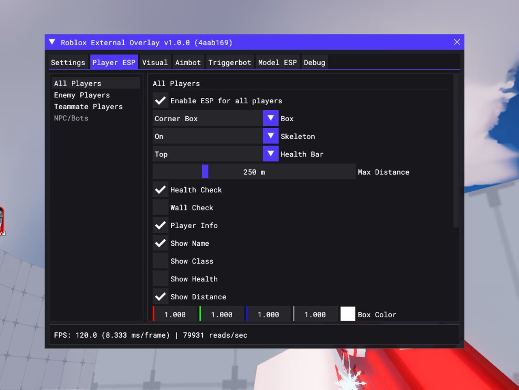Click the settings panel vertical scrollbar
This screenshot has height=390, width=519.
[x=456, y=151]
